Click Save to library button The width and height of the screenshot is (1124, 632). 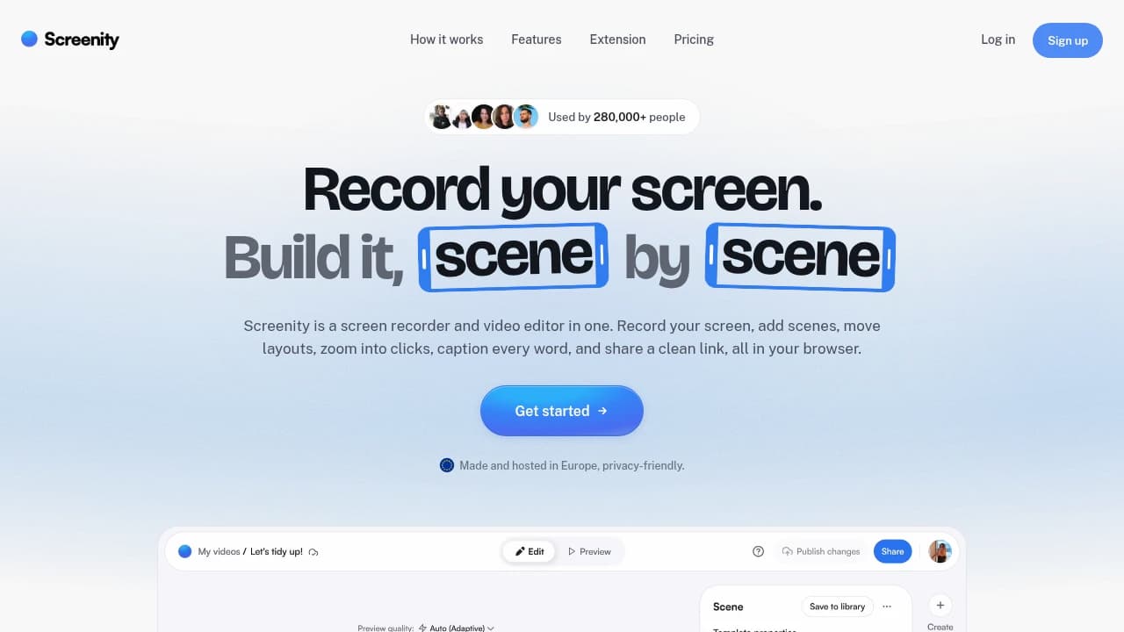(838, 607)
